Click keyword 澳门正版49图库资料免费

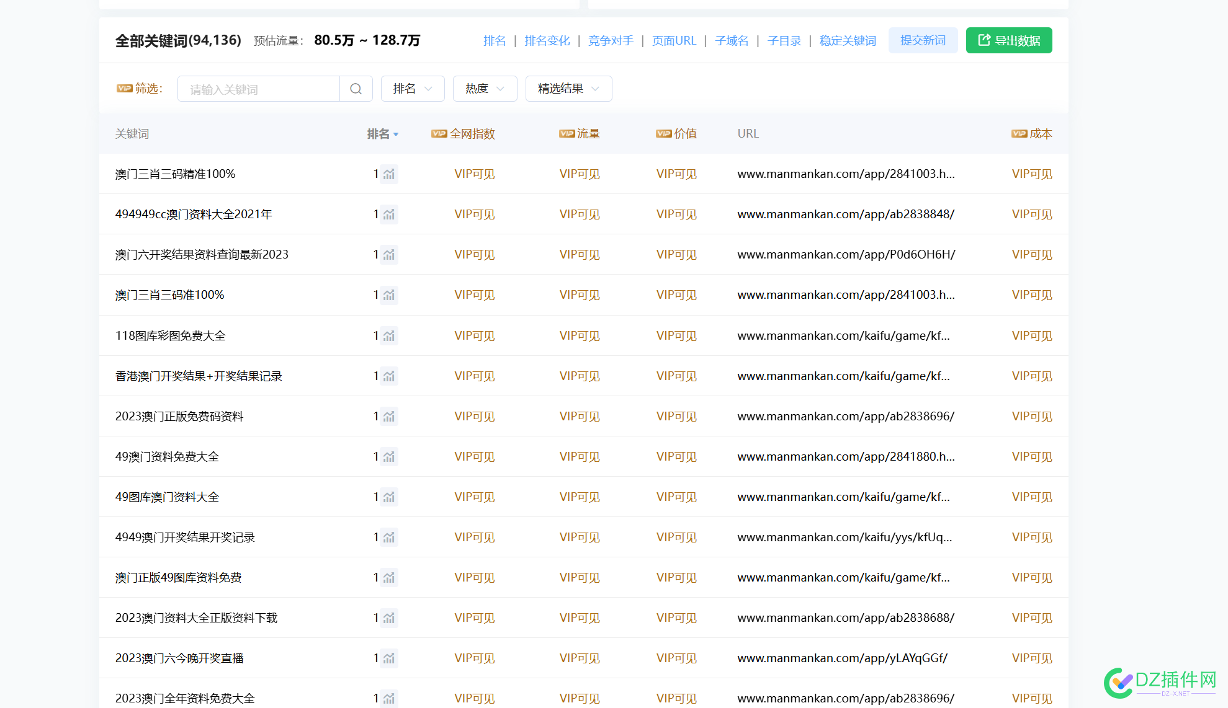coord(178,578)
